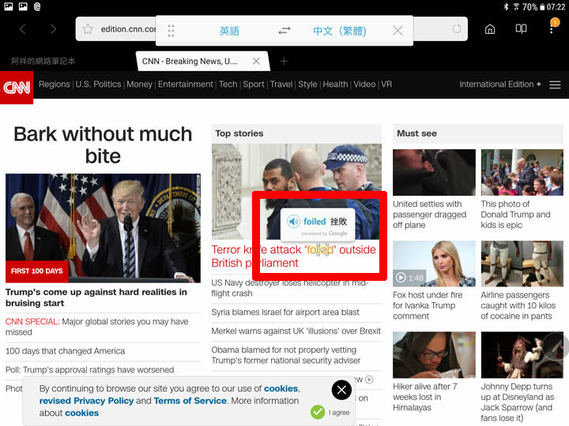The width and height of the screenshot is (569, 426).
Task: Open CNN hamburger menu
Action: (555, 84)
